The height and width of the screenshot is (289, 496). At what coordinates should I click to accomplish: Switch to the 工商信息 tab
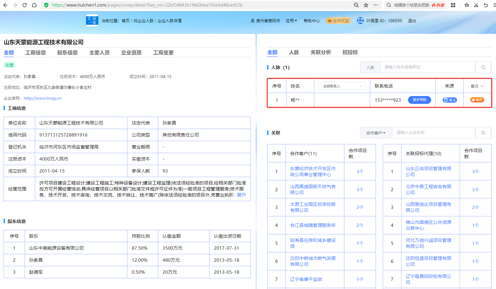pyautogui.click(x=35, y=53)
